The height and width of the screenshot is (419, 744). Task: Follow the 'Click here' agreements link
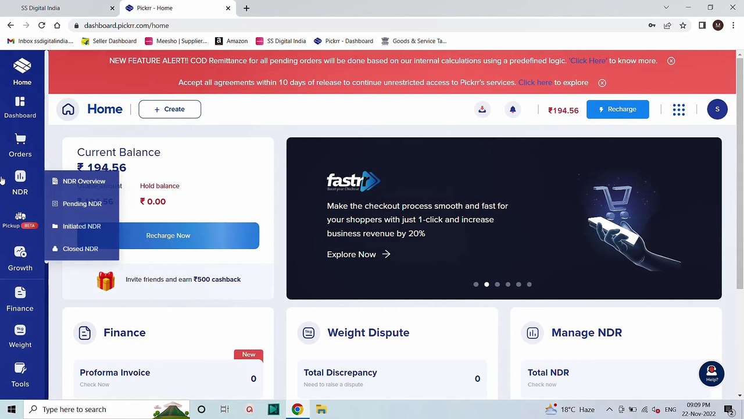pyautogui.click(x=535, y=83)
